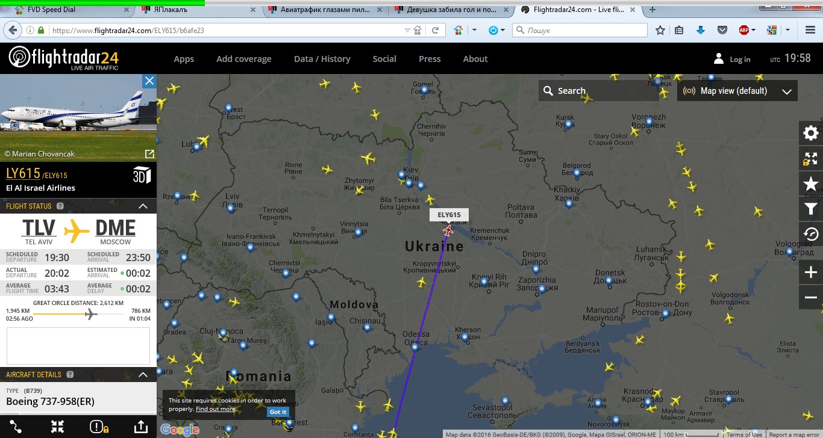Click the LY615 flight number link
Image resolution: width=823 pixels, height=438 pixels.
(23, 173)
